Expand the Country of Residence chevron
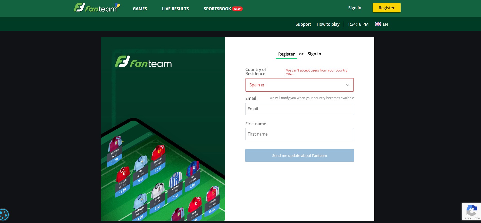Image resolution: width=481 pixels, height=223 pixels. [x=348, y=85]
